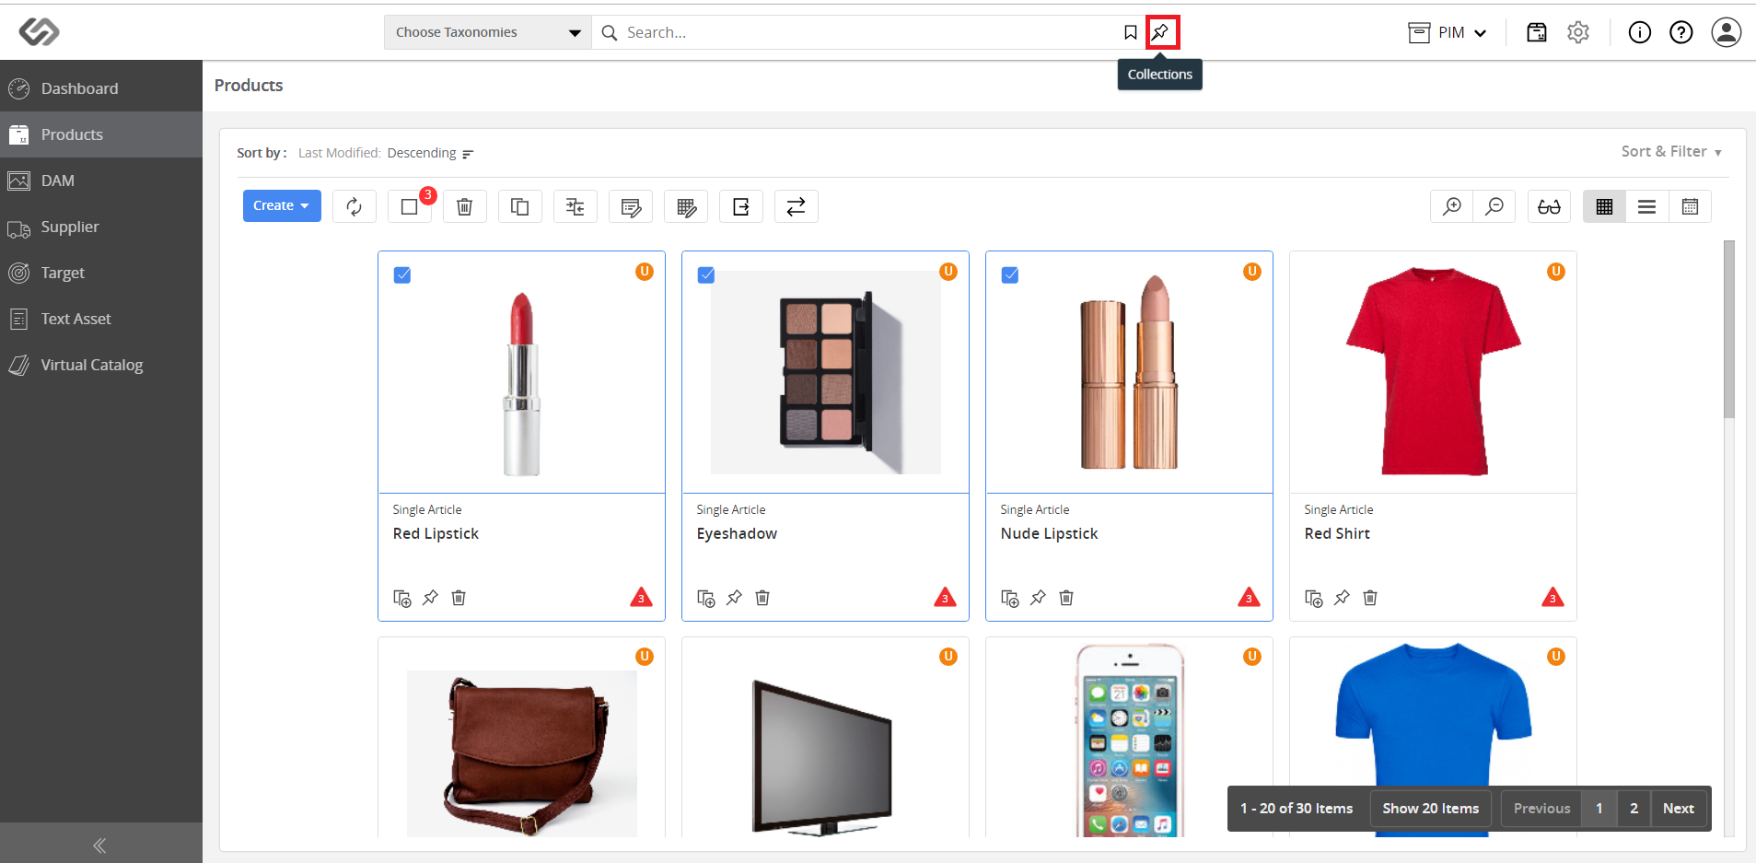Open Text Asset in the sidebar
1756x863 pixels.
tap(101, 319)
